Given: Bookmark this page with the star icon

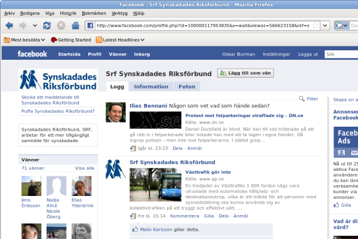Looking at the screenshot, I should coord(315,25).
